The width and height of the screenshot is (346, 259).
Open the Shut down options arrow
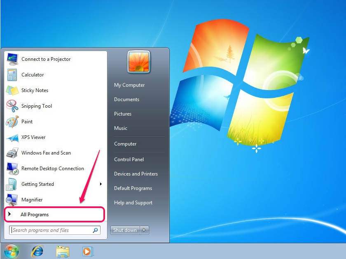[144, 230]
